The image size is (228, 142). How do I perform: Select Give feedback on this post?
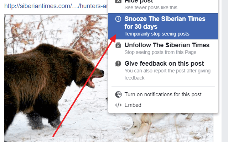(x=163, y=70)
